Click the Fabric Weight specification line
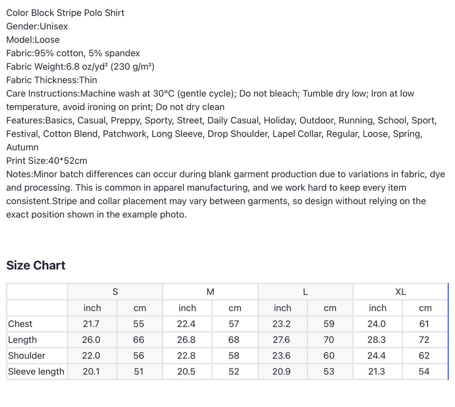The height and width of the screenshot is (407, 455). click(x=80, y=67)
